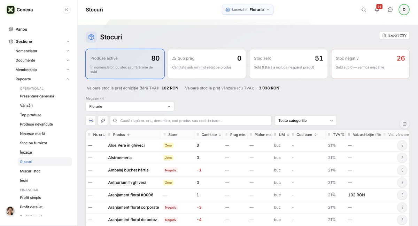Filter by the Stoc negativ card
Screen dimensions: 418x226
pyautogui.click(x=370, y=64)
